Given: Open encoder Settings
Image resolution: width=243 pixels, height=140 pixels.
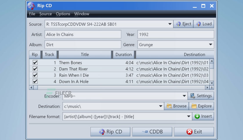Looking at the screenshot, I should point(201,96).
